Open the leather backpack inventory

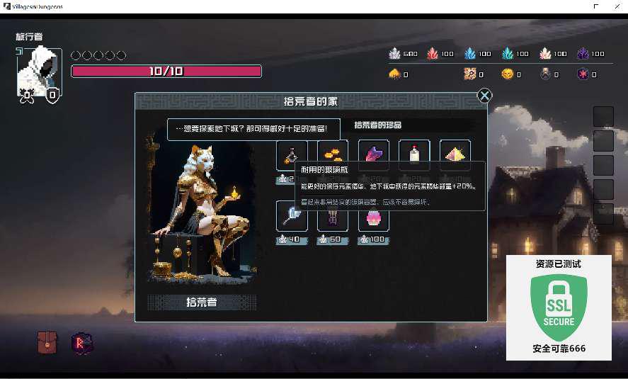click(47, 343)
